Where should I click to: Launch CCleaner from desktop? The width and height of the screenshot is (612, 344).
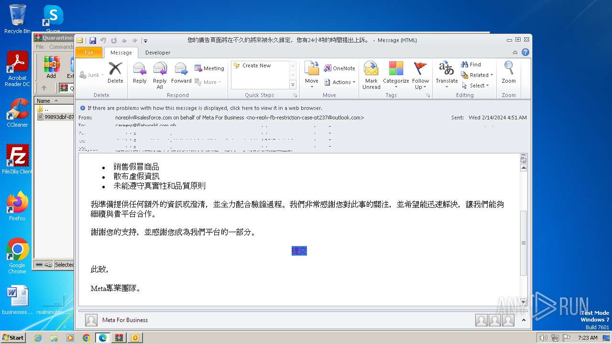17,113
